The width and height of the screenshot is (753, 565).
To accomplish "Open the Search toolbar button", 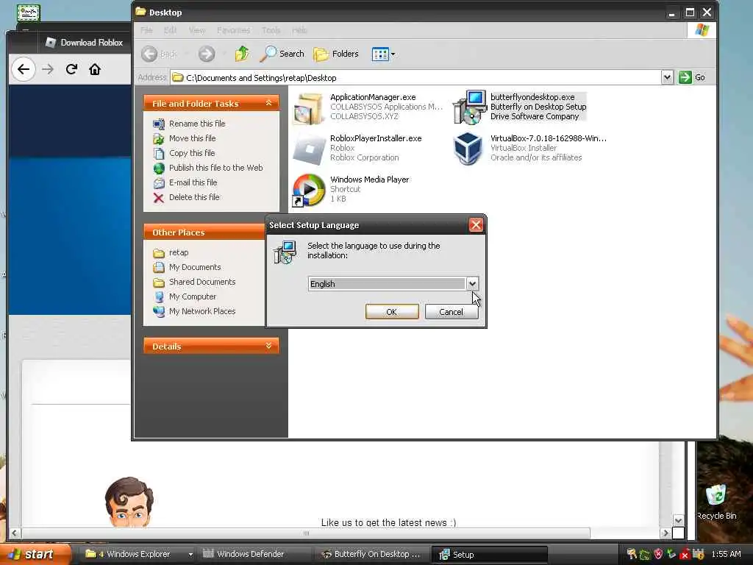I will point(282,54).
